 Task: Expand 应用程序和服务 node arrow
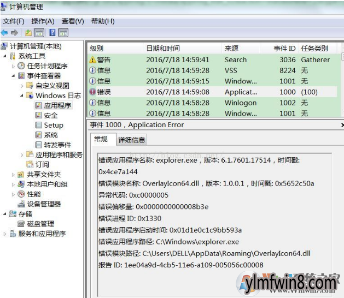pos(22,155)
